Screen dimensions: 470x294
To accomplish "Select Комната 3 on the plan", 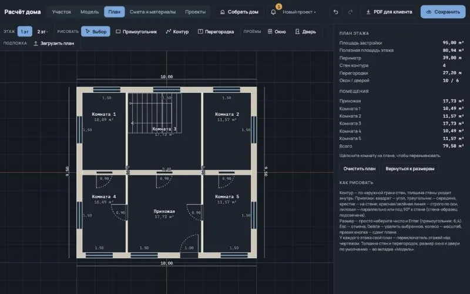I will point(164,129).
